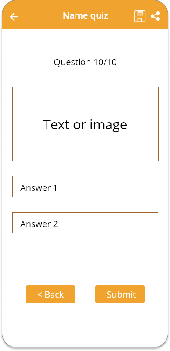Image resolution: width=170 pixels, height=351 pixels.
Task: Click the Submit button
Action: point(120,294)
